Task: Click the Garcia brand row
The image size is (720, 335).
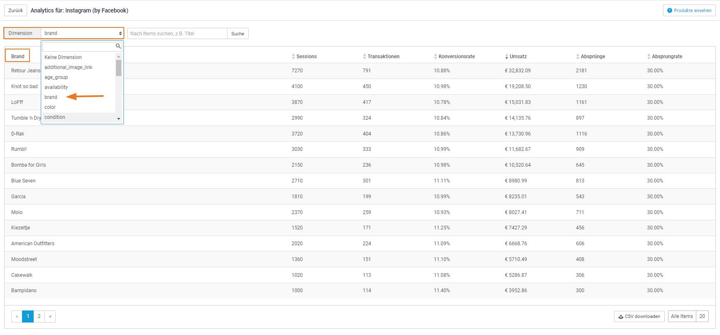Action: tap(360, 197)
